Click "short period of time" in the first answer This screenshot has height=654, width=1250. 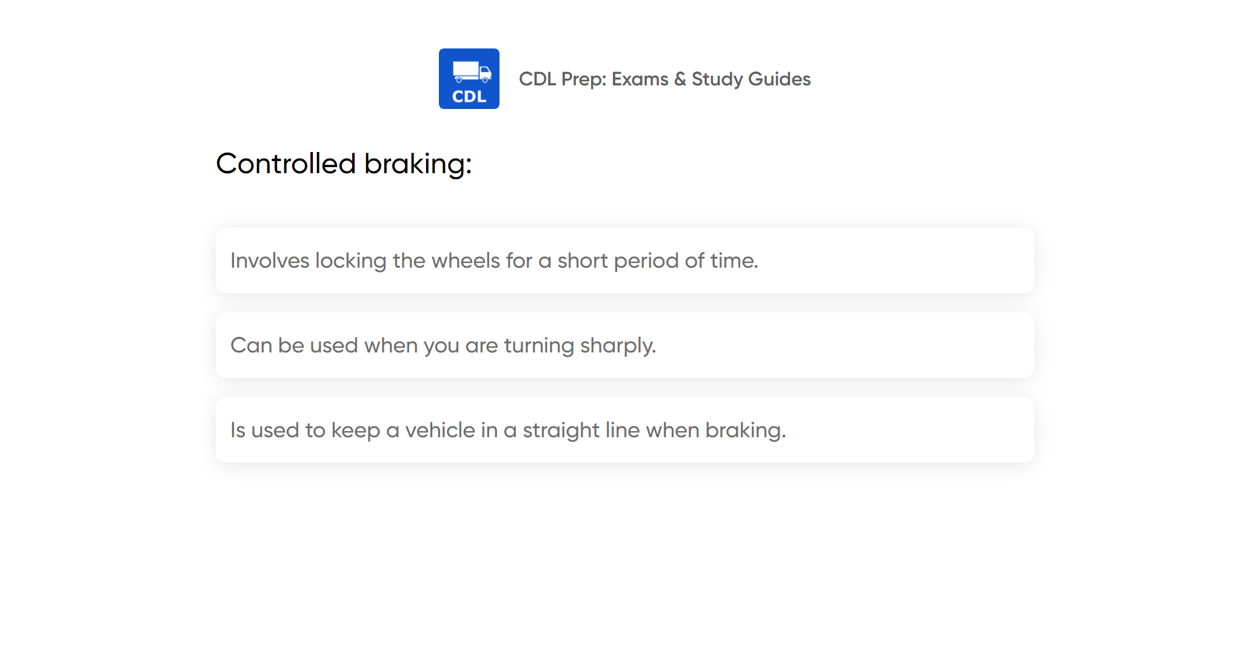(x=658, y=260)
